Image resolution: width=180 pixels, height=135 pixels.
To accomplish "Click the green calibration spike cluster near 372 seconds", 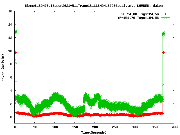I will tap(163, 34).
